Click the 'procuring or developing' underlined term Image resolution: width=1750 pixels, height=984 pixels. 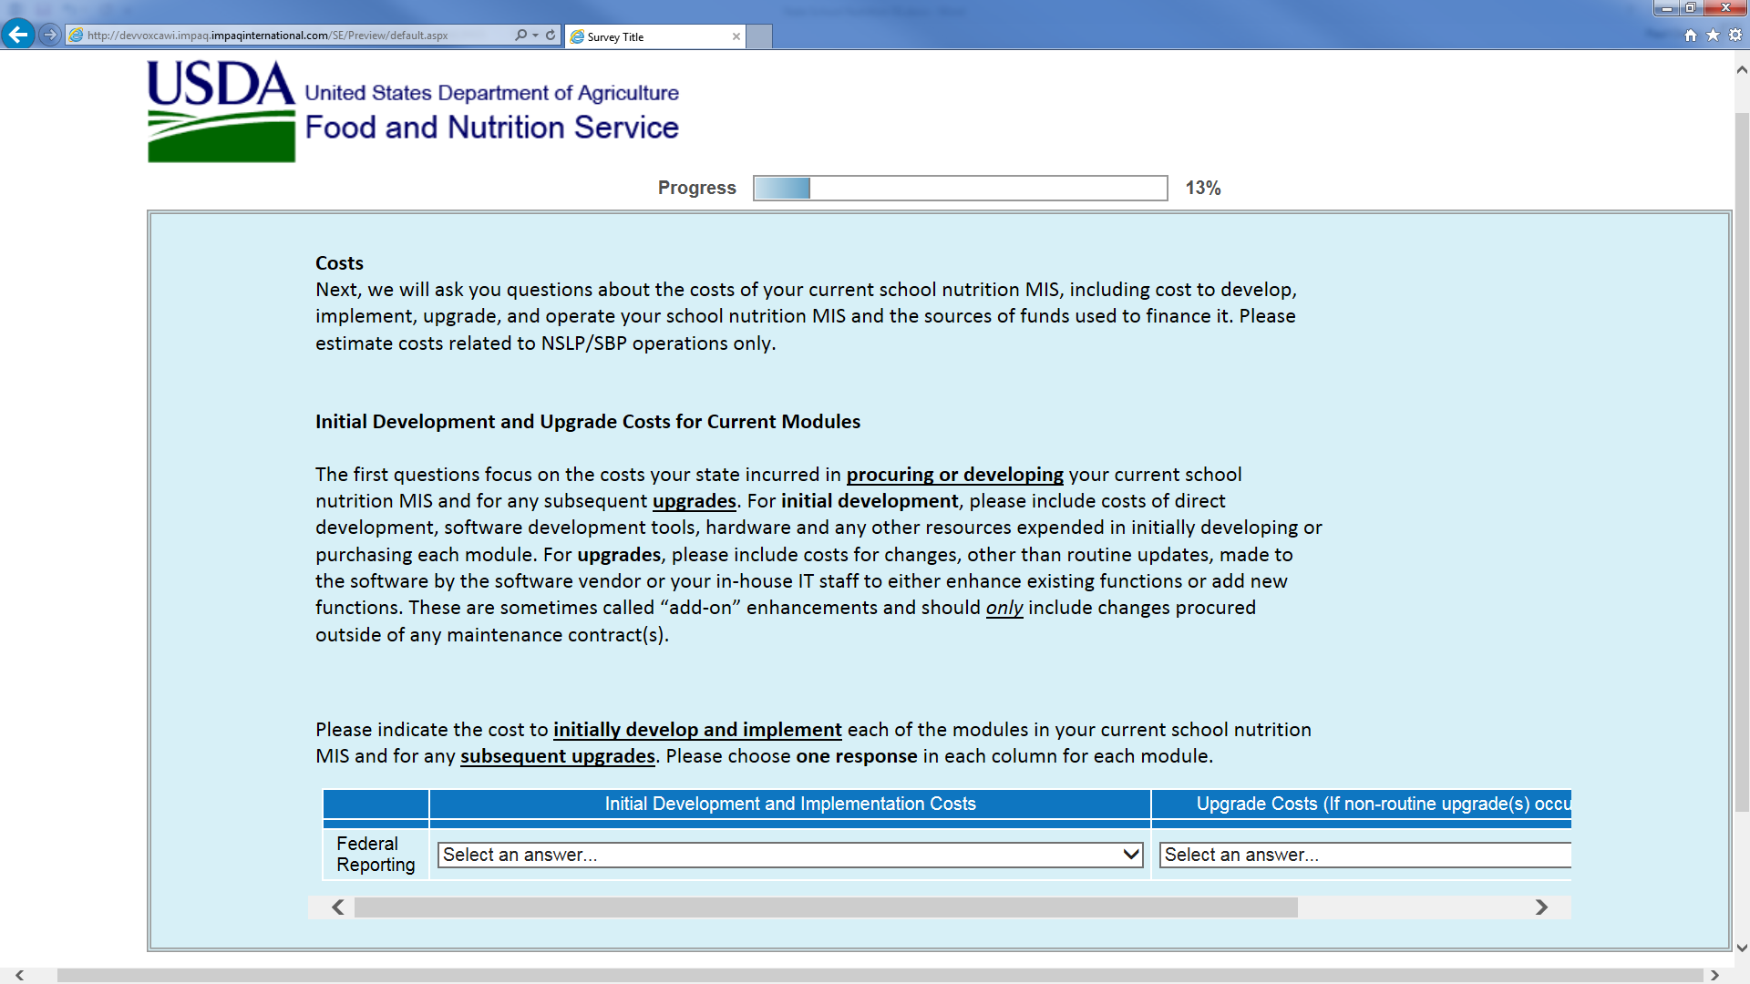tap(954, 475)
